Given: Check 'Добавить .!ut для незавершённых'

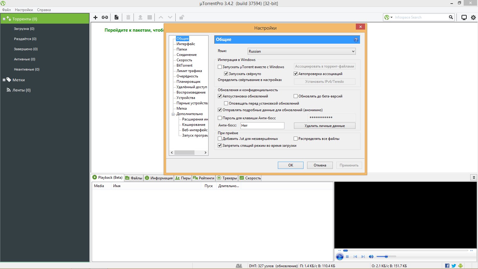Looking at the screenshot, I should pyautogui.click(x=220, y=139).
